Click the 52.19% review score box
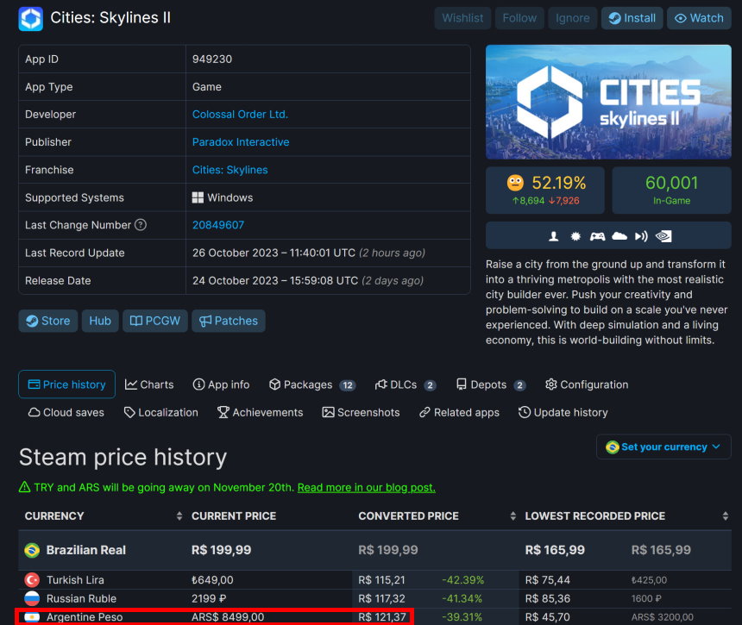742x625 pixels. 545,190
